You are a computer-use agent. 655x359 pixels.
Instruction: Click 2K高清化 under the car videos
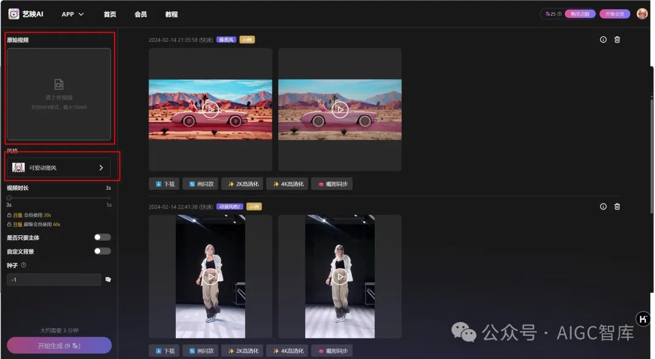(242, 184)
